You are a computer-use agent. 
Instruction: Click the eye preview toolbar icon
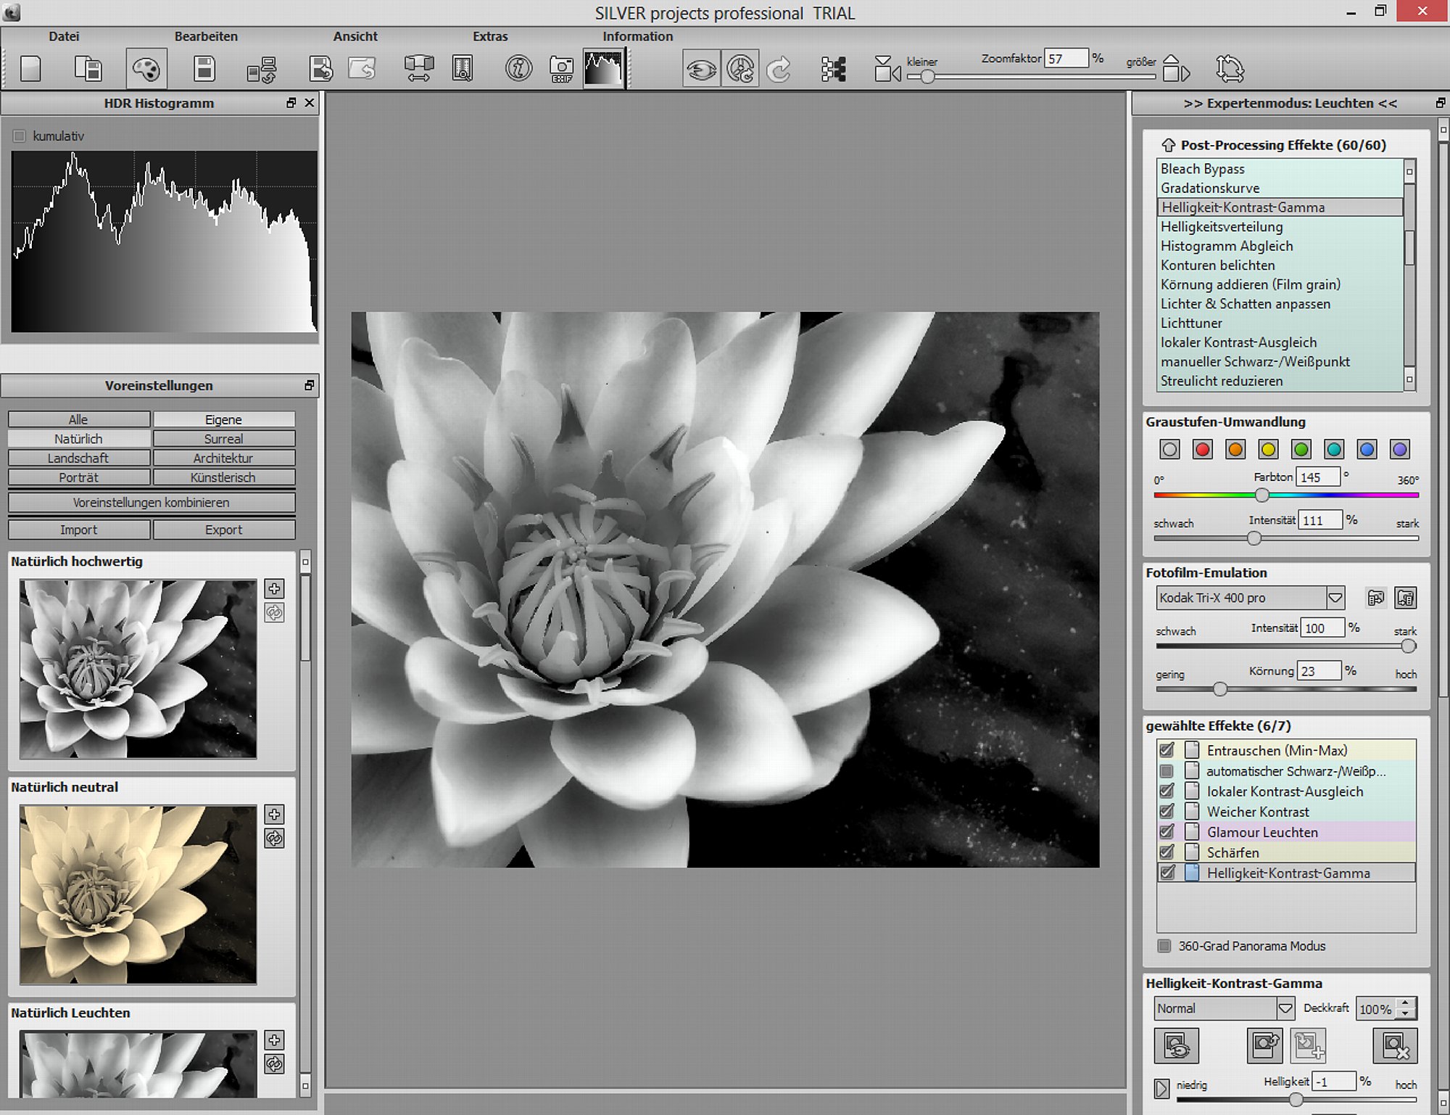coord(701,70)
